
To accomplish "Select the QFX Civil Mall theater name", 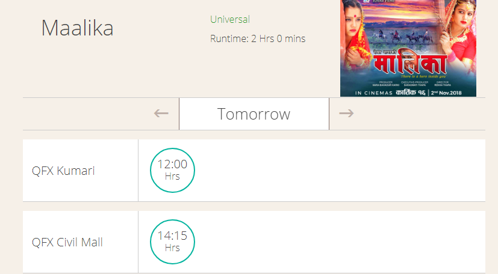I will 67,242.
